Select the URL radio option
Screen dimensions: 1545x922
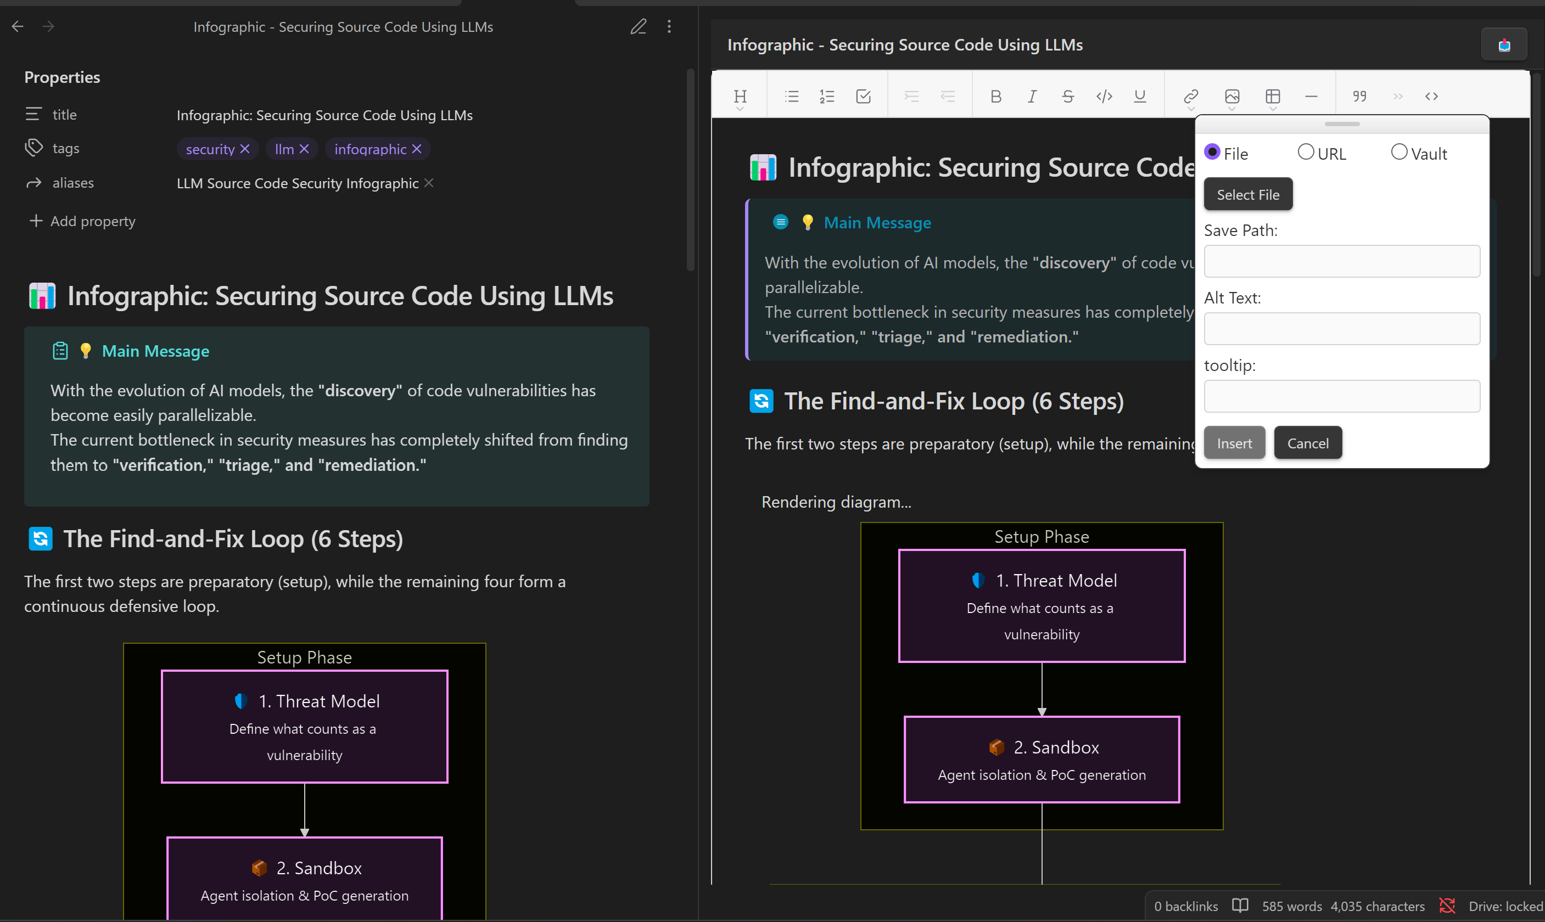(x=1306, y=152)
